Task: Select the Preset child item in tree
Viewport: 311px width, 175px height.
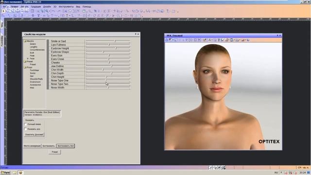Action: [x=33, y=65]
